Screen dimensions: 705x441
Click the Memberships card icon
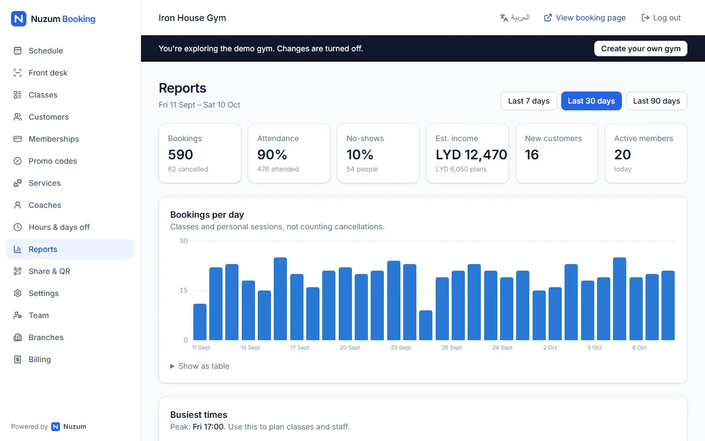pyautogui.click(x=18, y=139)
